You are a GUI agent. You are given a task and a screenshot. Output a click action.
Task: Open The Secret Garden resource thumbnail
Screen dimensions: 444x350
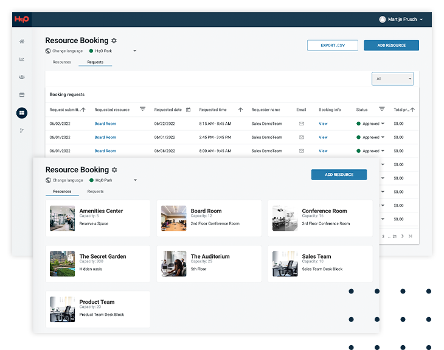tap(62, 264)
